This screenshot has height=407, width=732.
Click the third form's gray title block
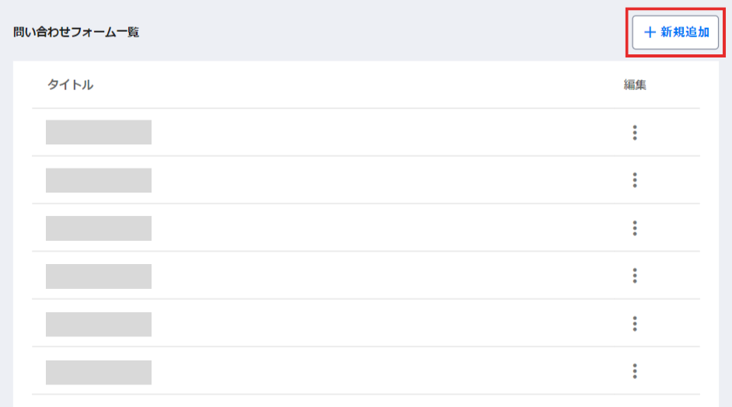tap(99, 228)
